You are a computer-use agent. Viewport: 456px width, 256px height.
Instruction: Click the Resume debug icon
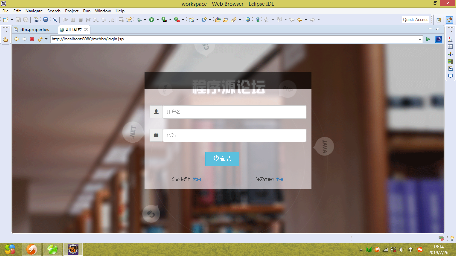pos(65,20)
